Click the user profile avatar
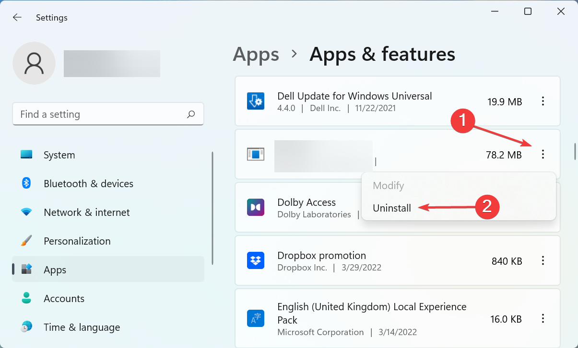Screen dimensions: 578x348 [34, 63]
